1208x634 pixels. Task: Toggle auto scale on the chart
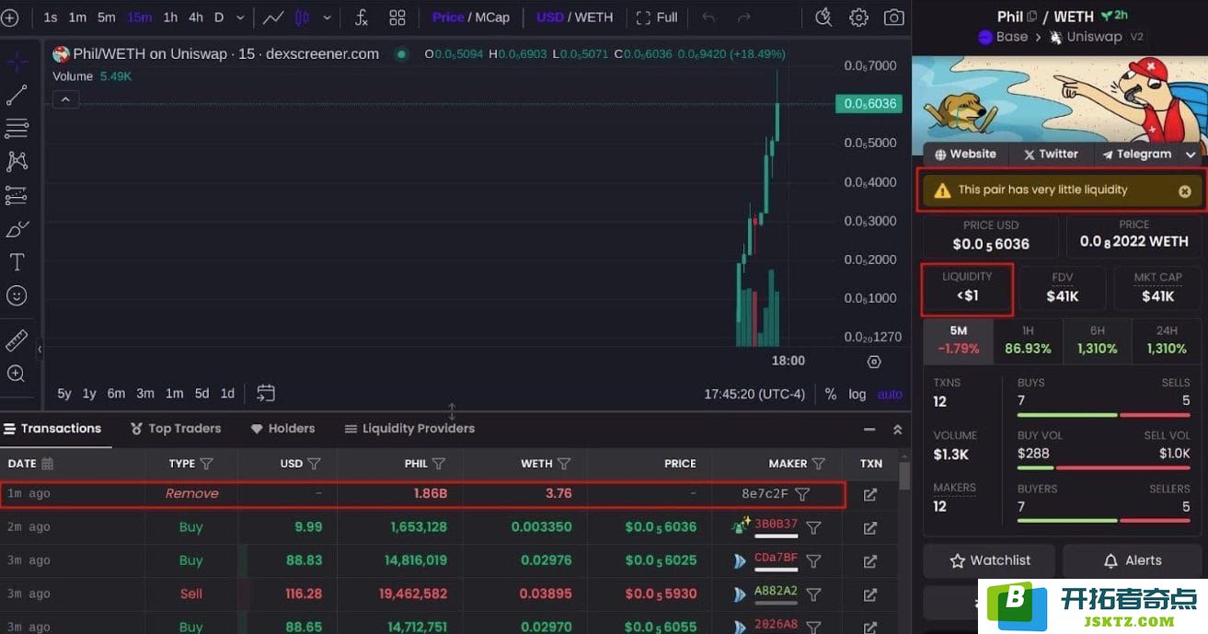890,394
